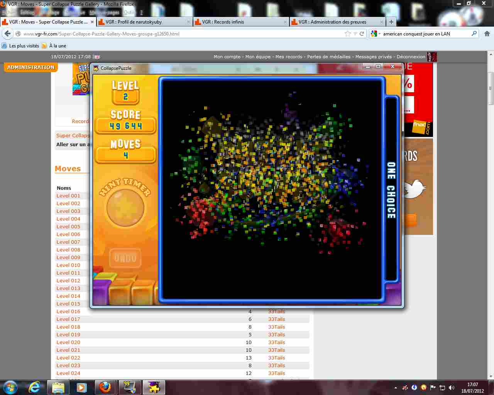
Task: Open the Google search engine dropdown
Action: 375,34
